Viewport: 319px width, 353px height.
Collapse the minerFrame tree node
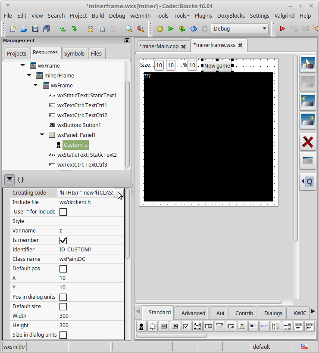[29, 75]
